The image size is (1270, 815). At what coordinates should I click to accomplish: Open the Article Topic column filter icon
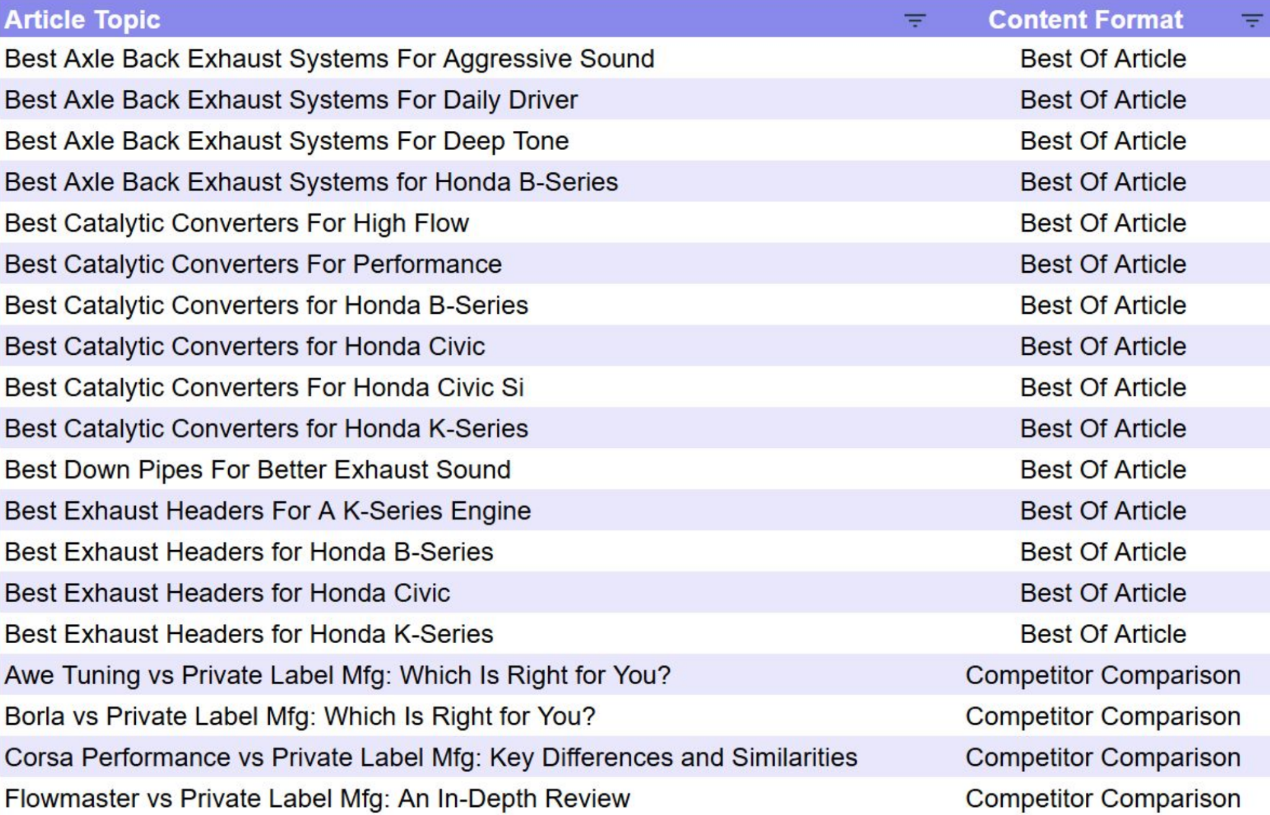click(915, 20)
